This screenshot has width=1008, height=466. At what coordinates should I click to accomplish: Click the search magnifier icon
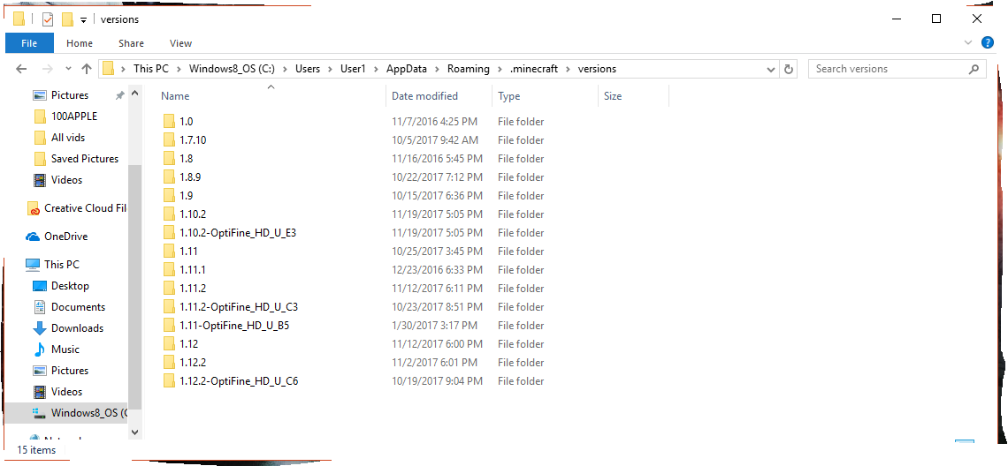click(974, 69)
